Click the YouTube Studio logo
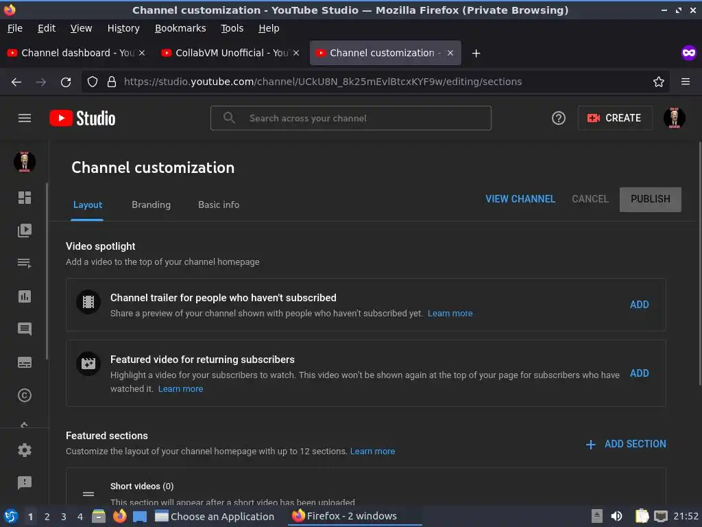 [82, 118]
